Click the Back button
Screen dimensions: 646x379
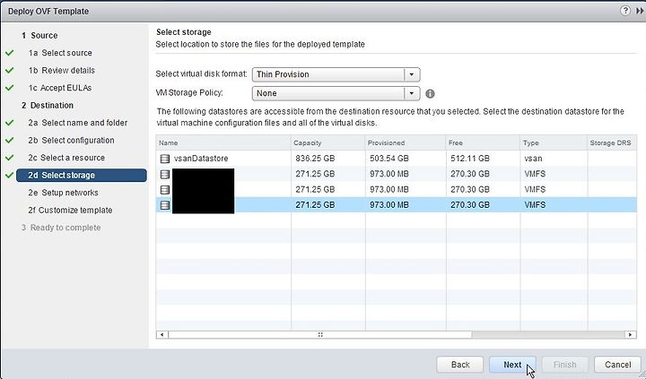[459, 365]
